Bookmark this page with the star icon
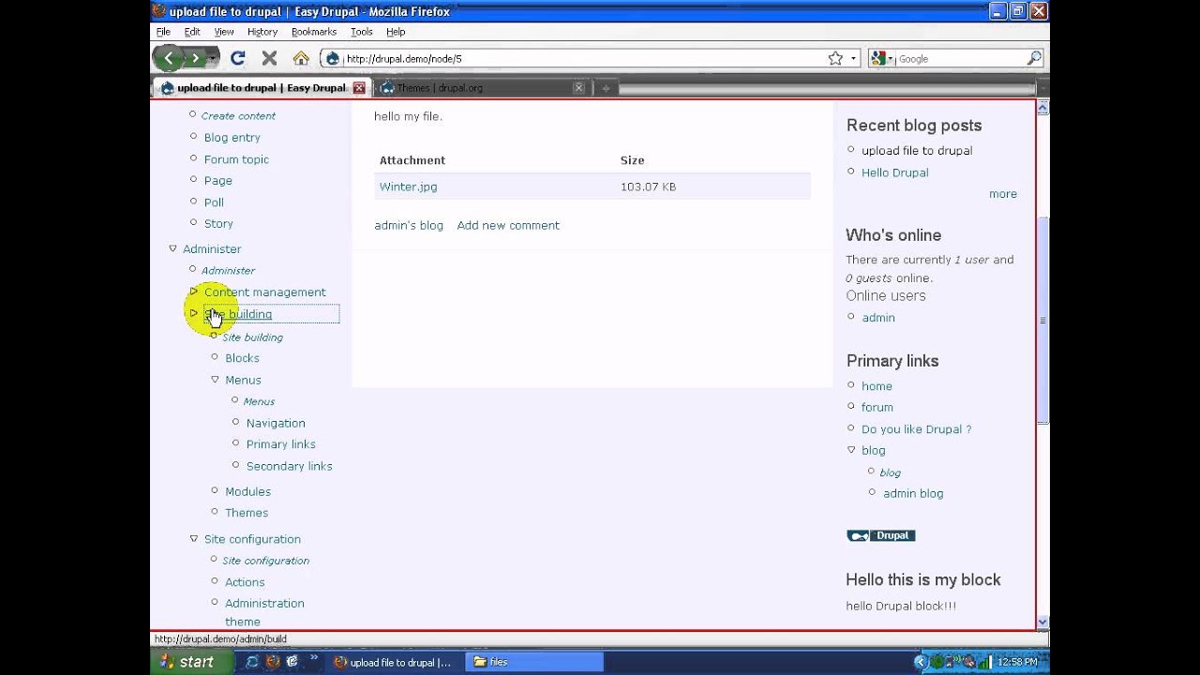Screen dimensions: 1200x675 (835, 58)
